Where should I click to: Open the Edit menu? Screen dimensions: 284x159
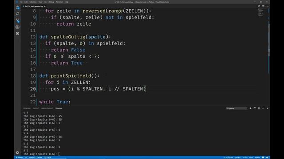pyautogui.click(x=26, y=2)
